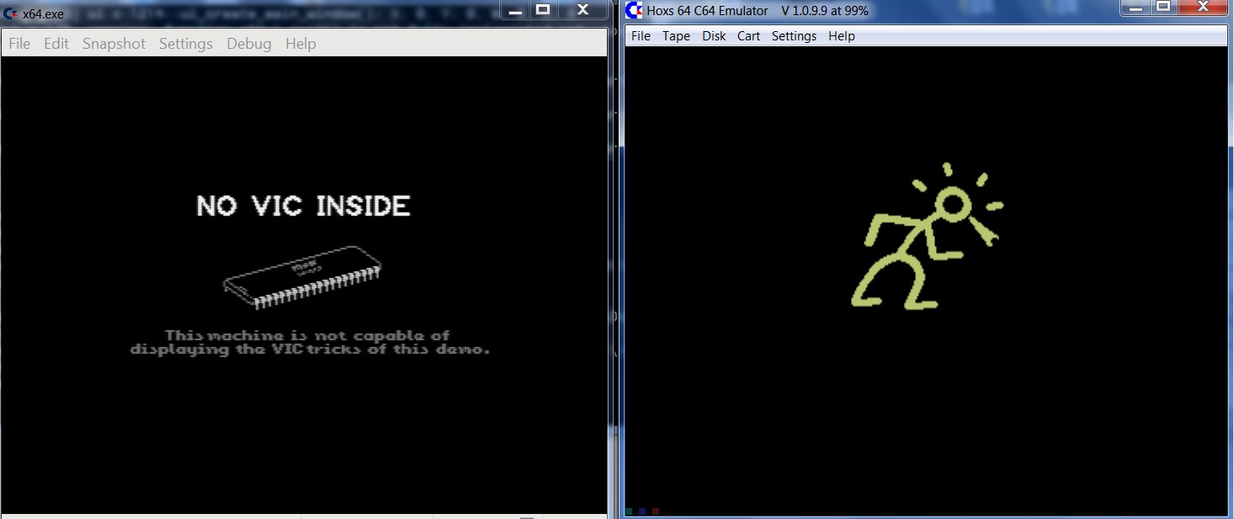Click the running stick figure graphic in Hoxs64
Screen dimensions: 1234x519
(x=926, y=236)
